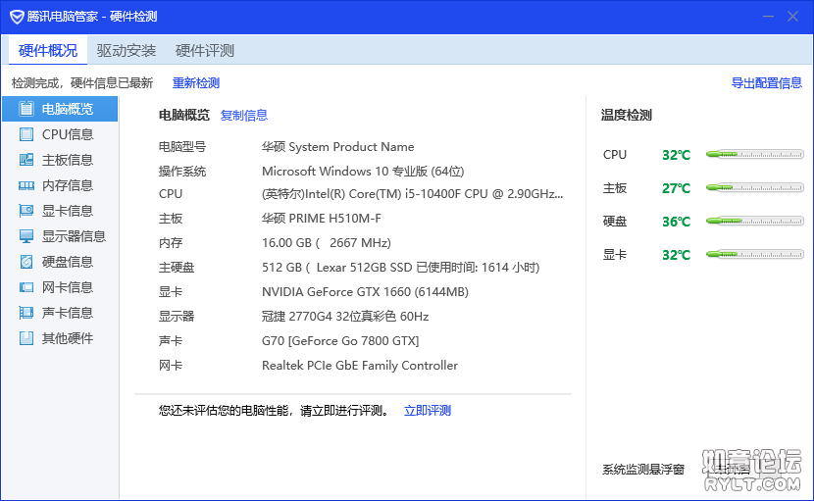
Task: Click the 显卡 temperature gauge bar
Action: pyautogui.click(x=755, y=254)
